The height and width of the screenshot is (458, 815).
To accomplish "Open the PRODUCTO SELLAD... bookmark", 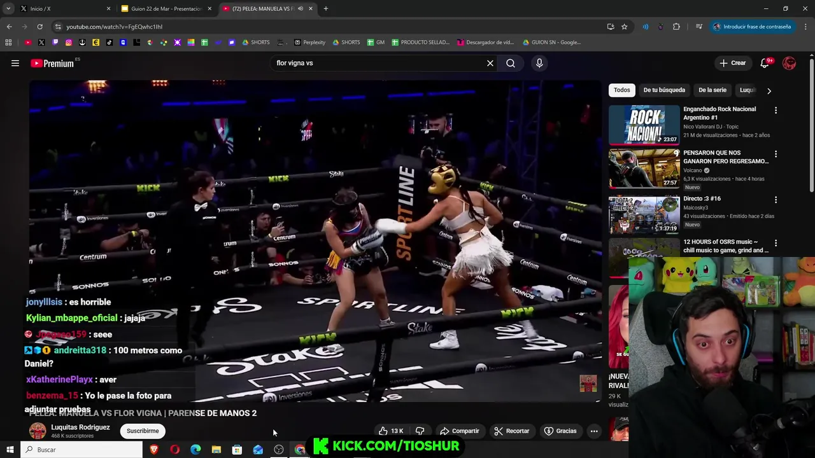I will click(x=420, y=42).
